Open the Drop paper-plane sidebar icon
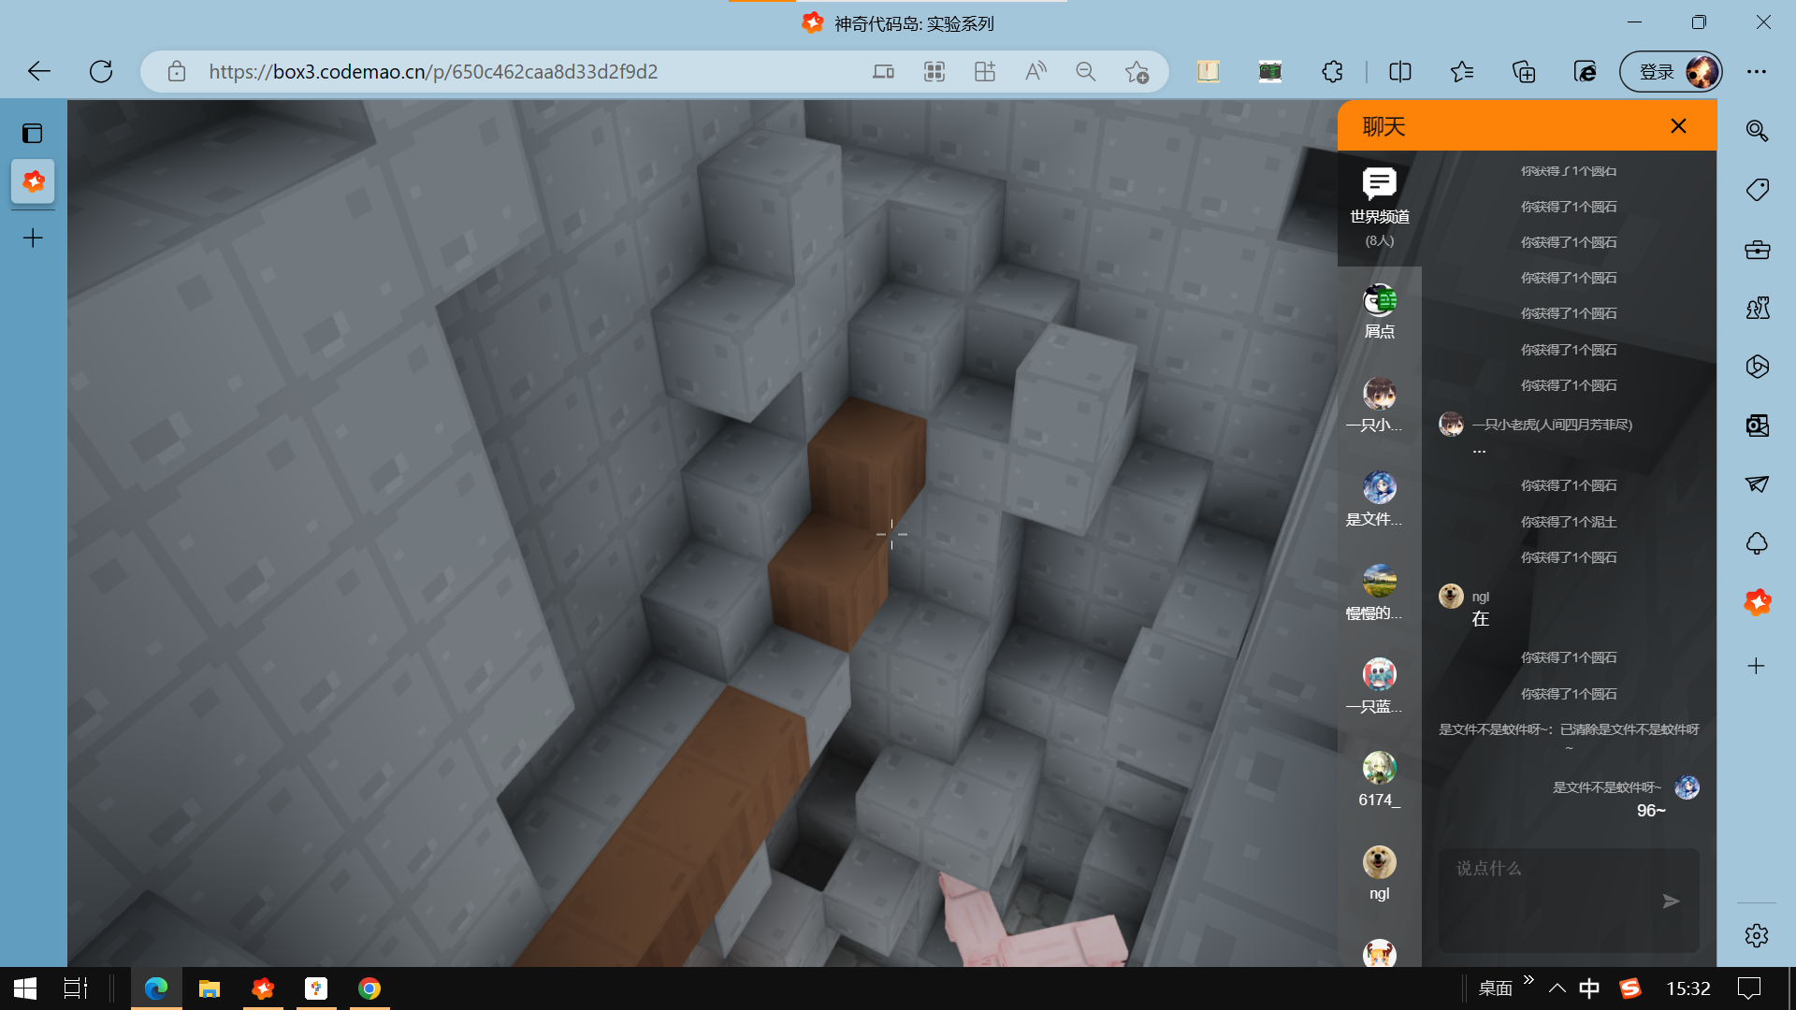 click(x=1757, y=484)
